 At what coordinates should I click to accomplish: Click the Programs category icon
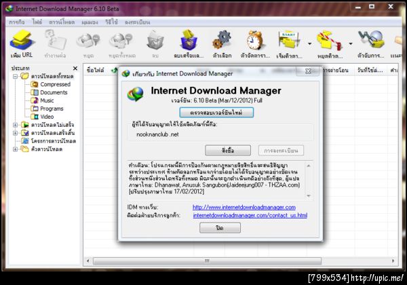[35, 109]
